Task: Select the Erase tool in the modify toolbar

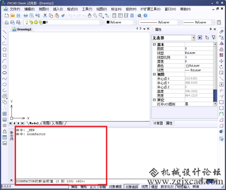Action: coord(221,32)
